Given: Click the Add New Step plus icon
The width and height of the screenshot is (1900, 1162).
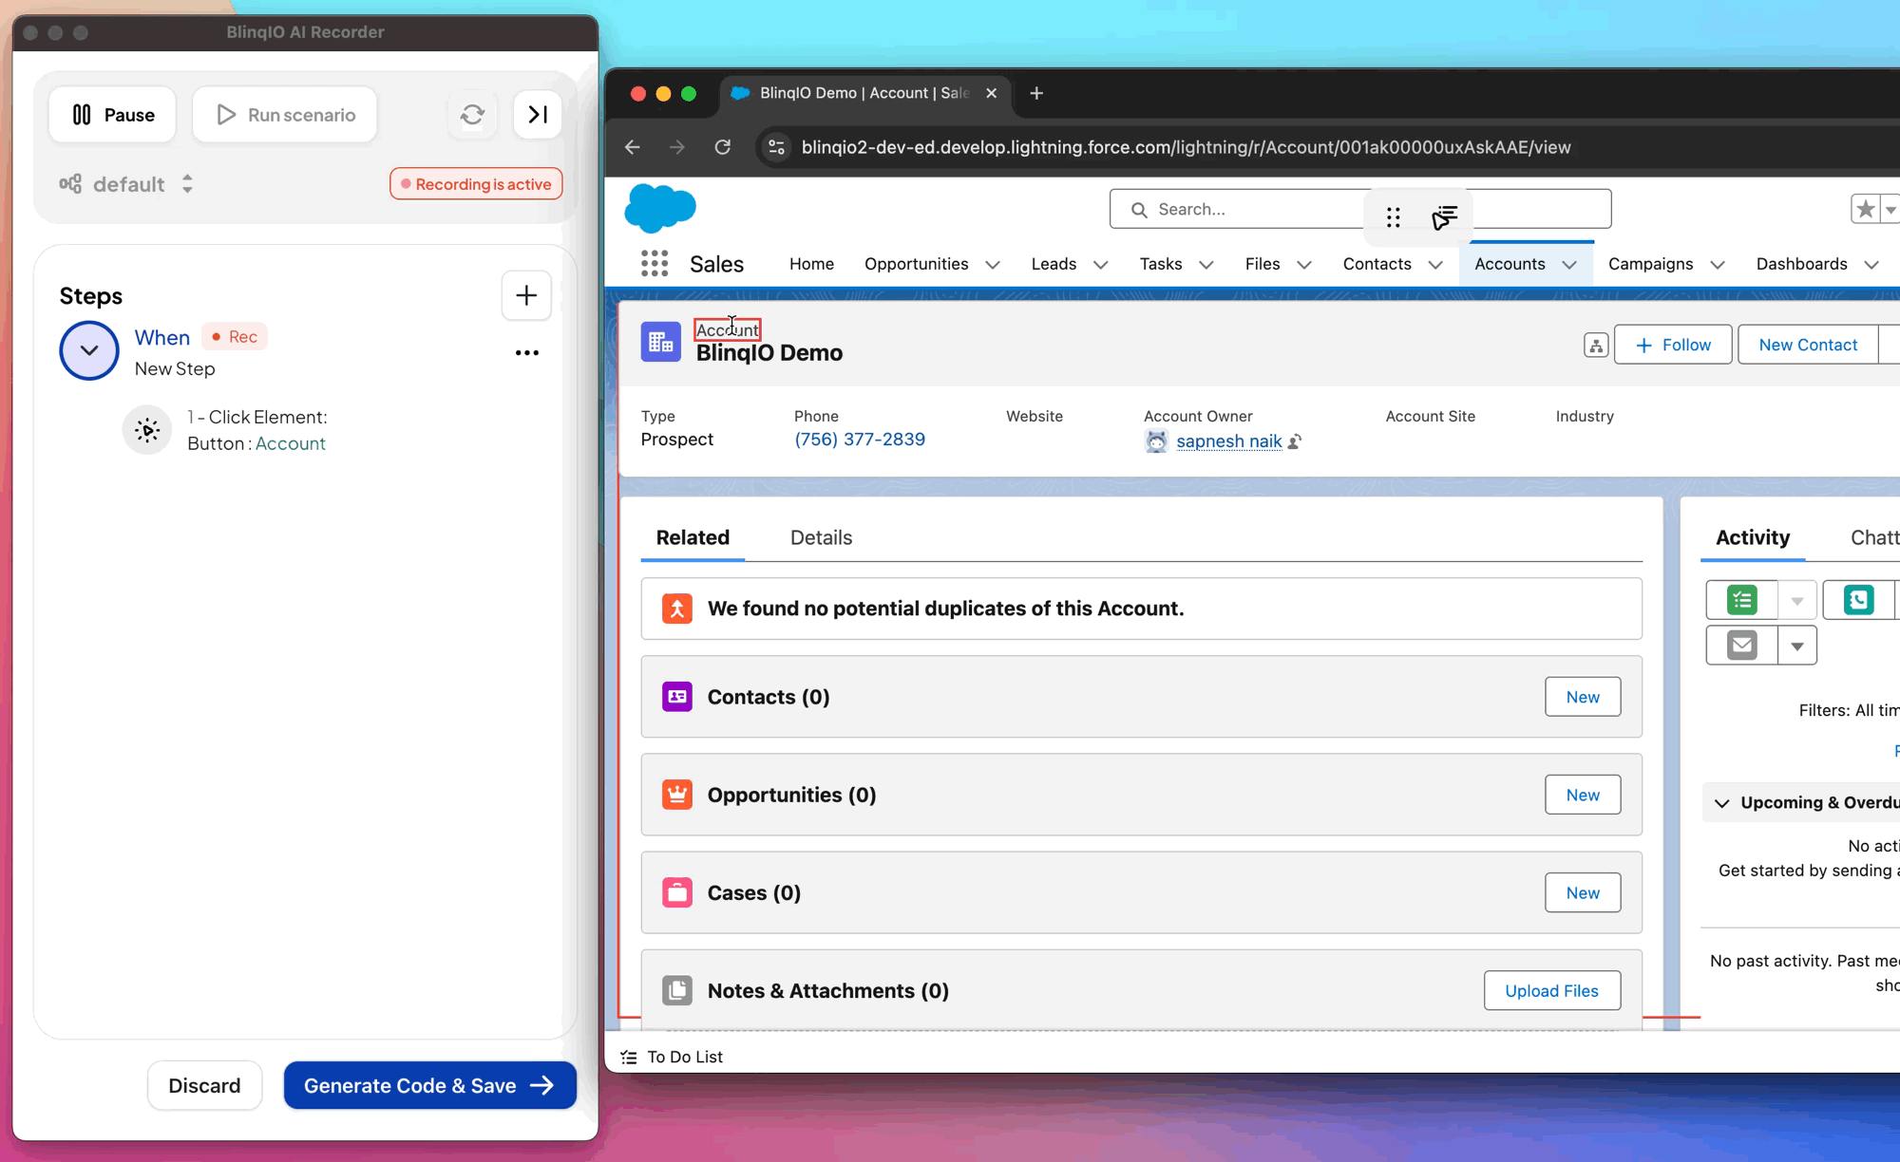Looking at the screenshot, I should click(x=526, y=295).
